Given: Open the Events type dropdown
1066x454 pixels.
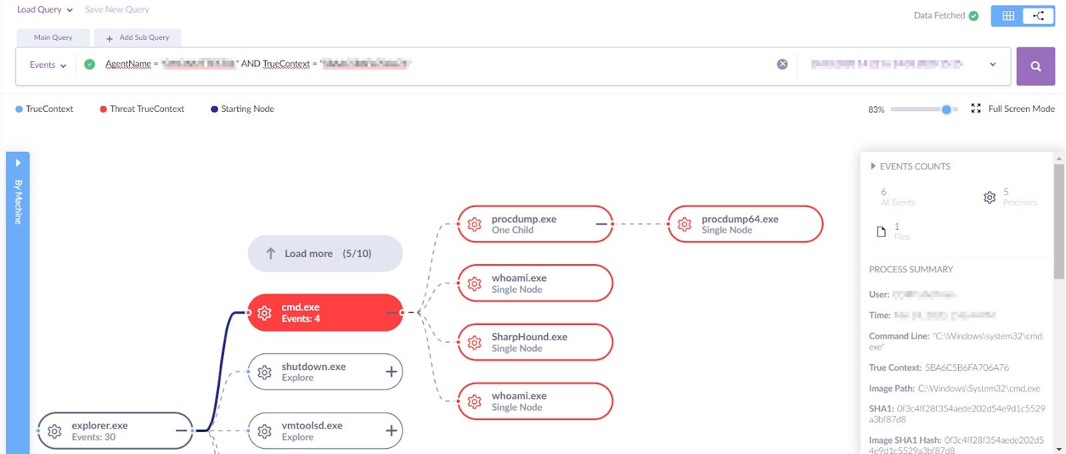Looking at the screenshot, I should point(48,65).
